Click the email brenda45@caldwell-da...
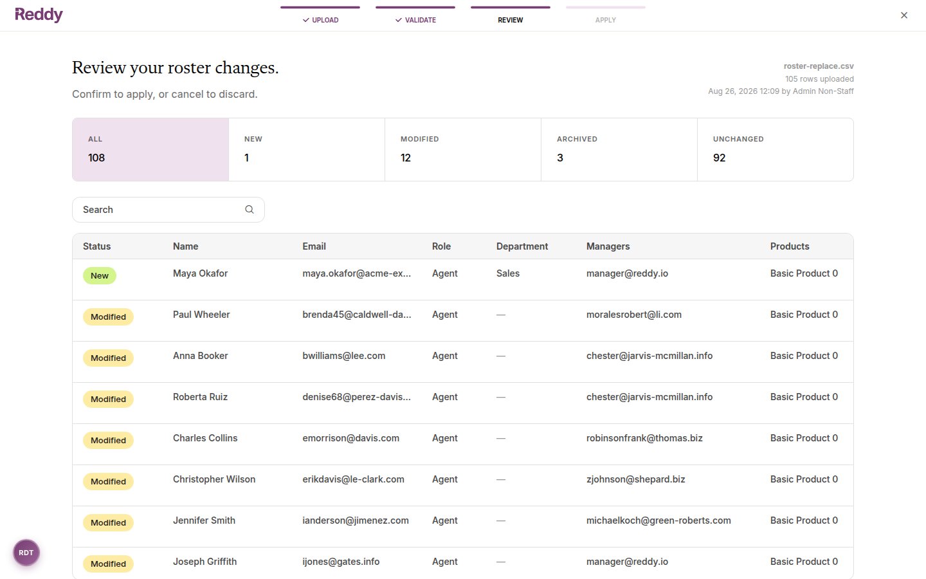The height and width of the screenshot is (579, 926). click(x=357, y=315)
